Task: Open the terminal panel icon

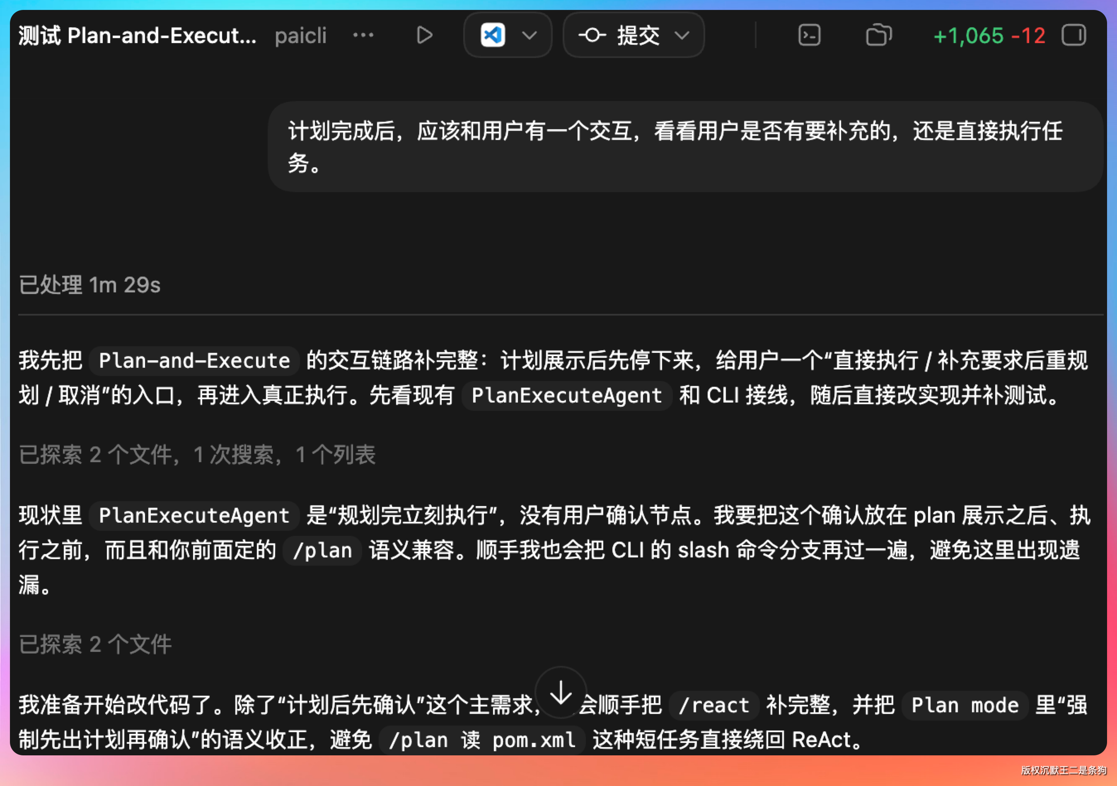Action: 809,36
